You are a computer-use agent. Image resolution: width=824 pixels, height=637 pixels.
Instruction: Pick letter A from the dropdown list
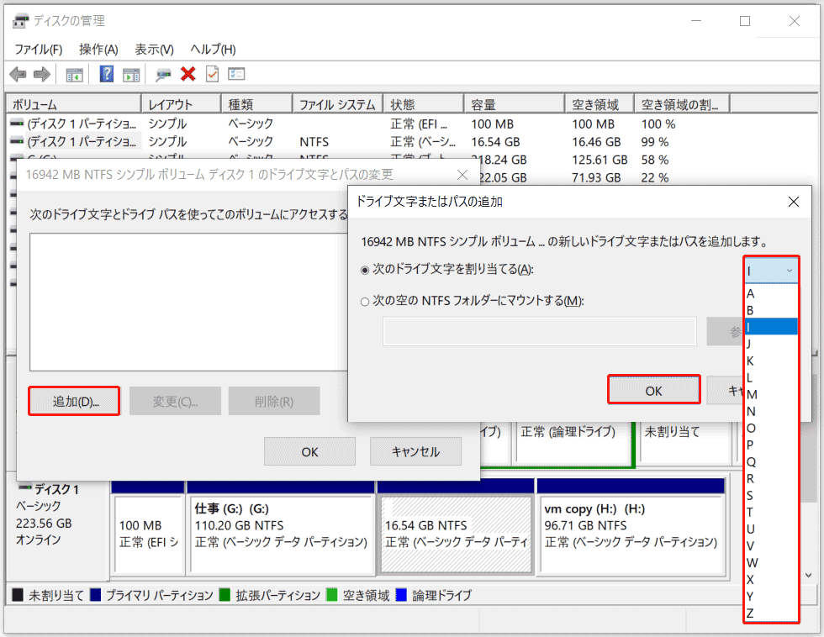coord(751,292)
